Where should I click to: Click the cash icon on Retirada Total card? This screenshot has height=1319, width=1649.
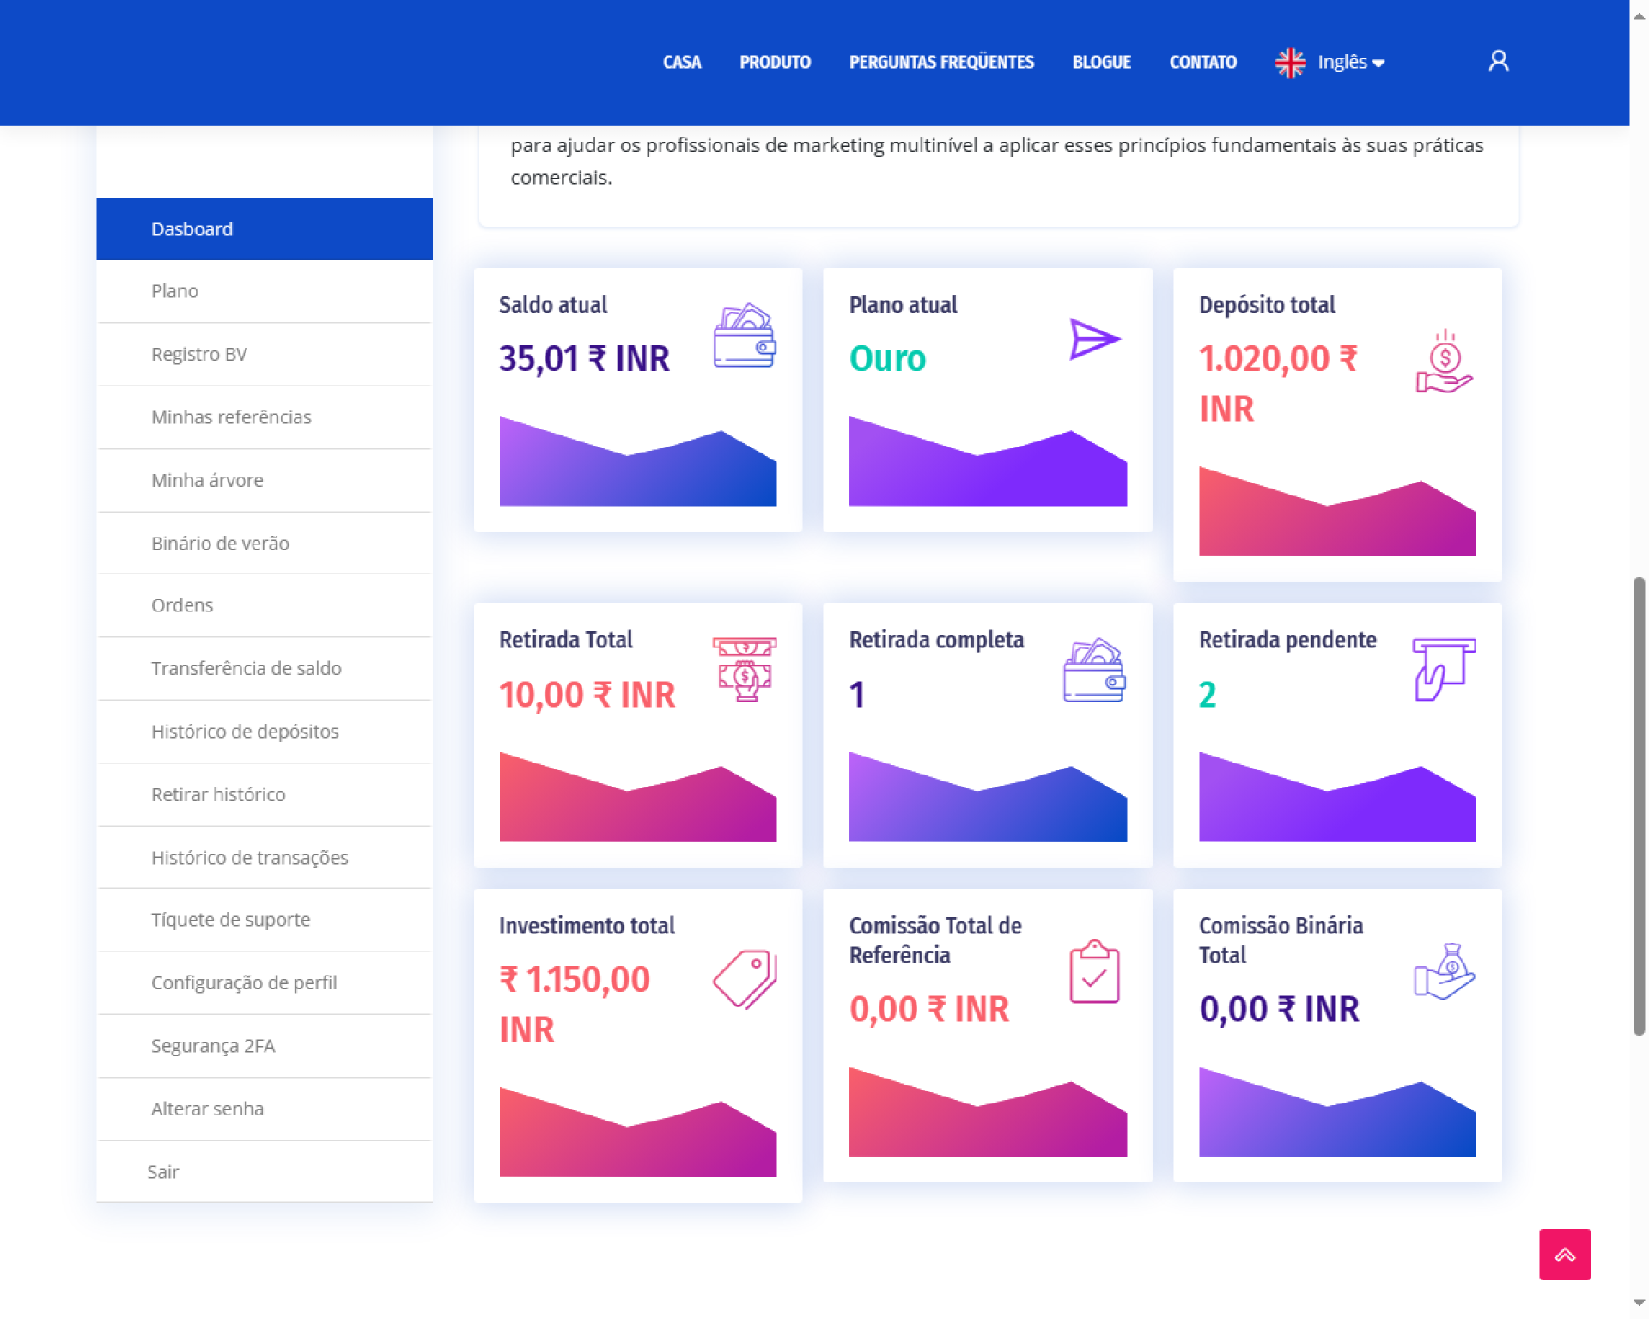(744, 669)
